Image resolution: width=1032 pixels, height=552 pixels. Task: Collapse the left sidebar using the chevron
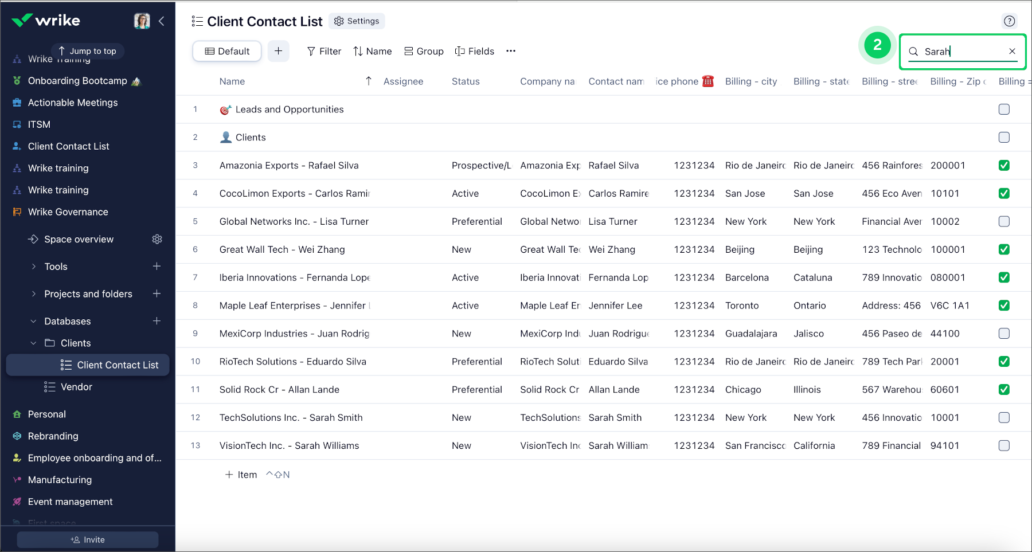point(161,21)
